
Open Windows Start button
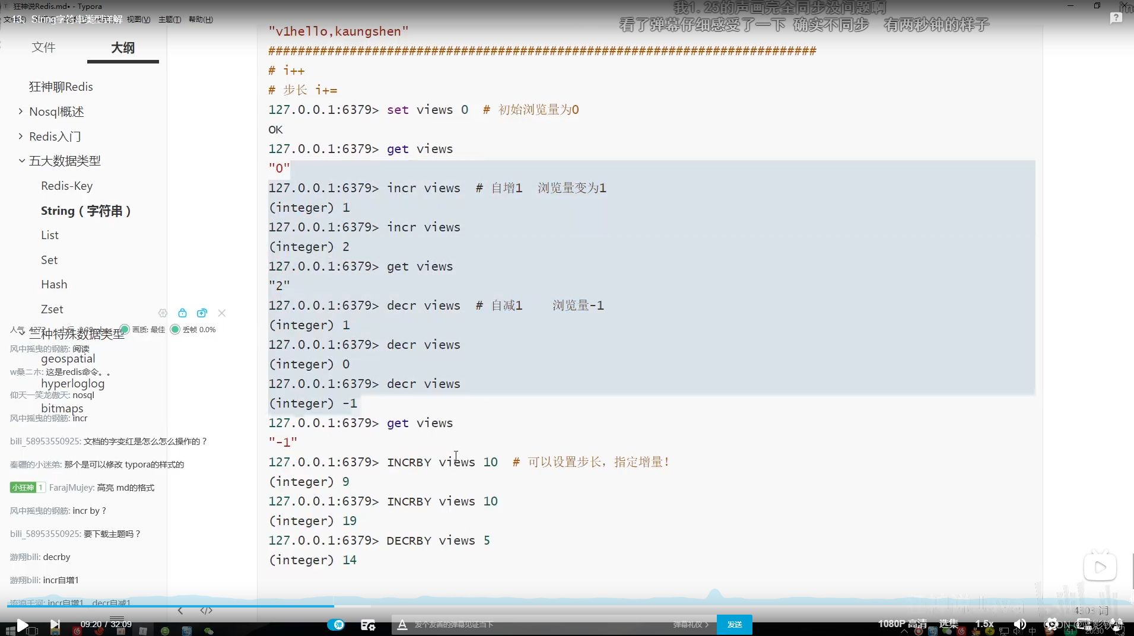pos(10,631)
